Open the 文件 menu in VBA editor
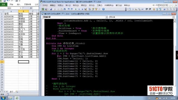Screen dimensions: 178x100 click(x=45, y=5)
